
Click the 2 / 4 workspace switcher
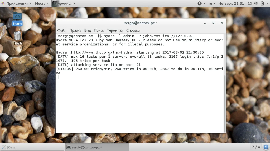click(x=256, y=147)
